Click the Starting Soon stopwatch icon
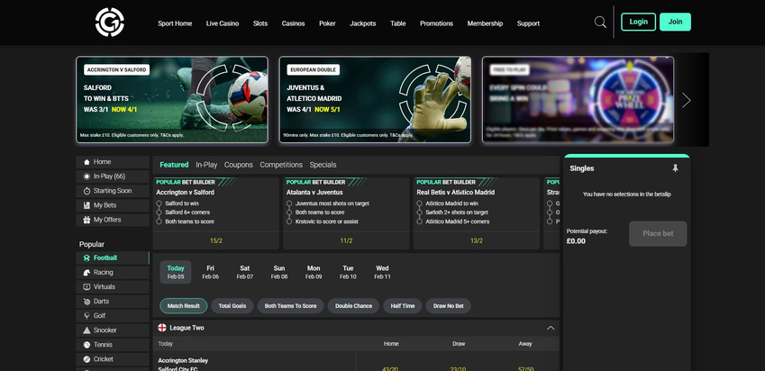765x371 pixels. coord(87,191)
